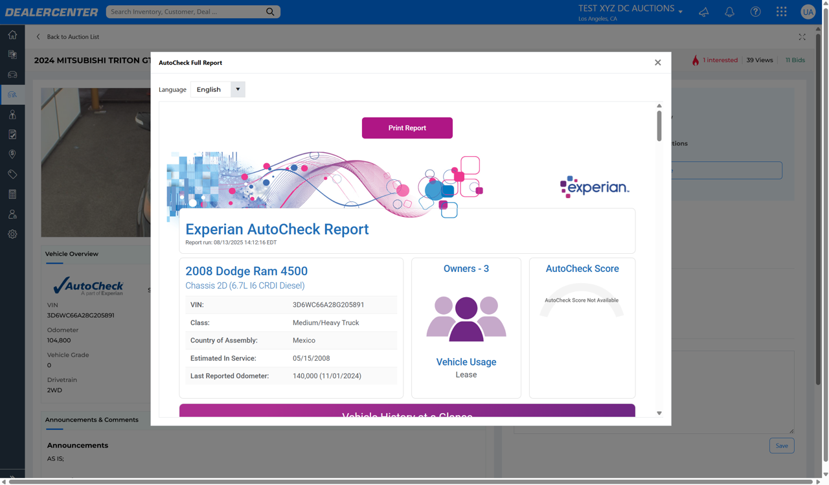Go to the Home sidebar icon
829x485 pixels.
pyautogui.click(x=12, y=35)
